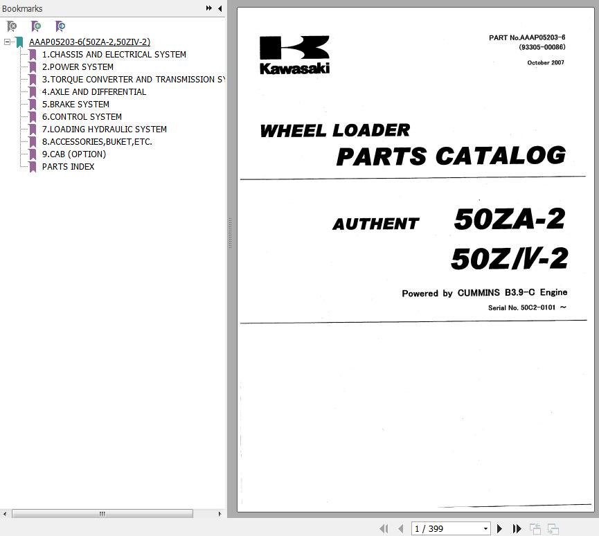Screen dimensions: 599x536
Task: Open bookmark 3.TORQUE CONVERTER AND TRANSMISSION
Action: tap(134, 80)
